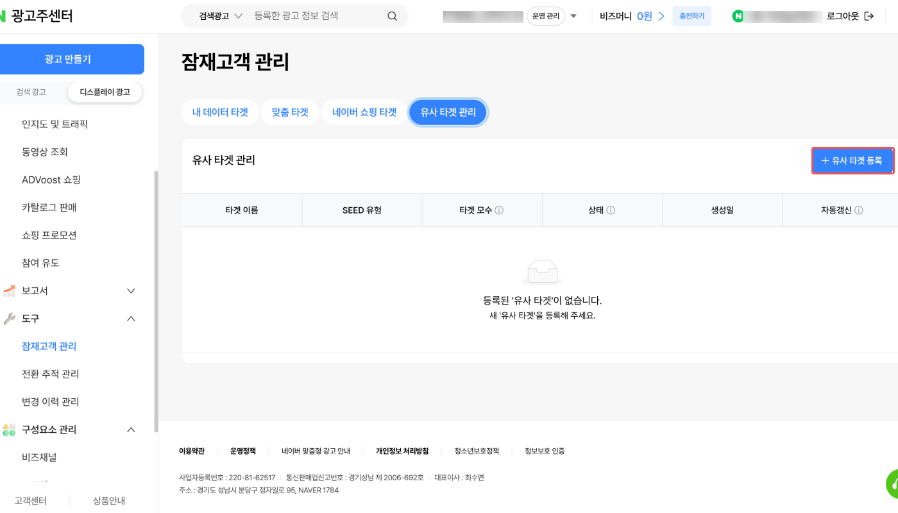Collapse the 구성요소 관리 chevron
The image size is (898, 513).
click(131, 430)
